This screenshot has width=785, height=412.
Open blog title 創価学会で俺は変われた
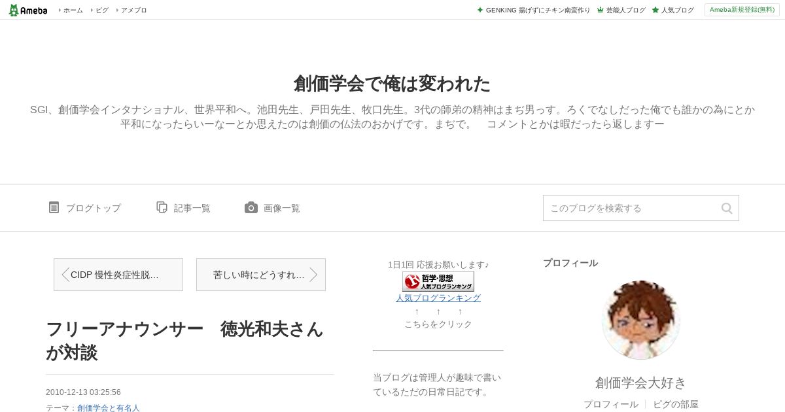[392, 84]
